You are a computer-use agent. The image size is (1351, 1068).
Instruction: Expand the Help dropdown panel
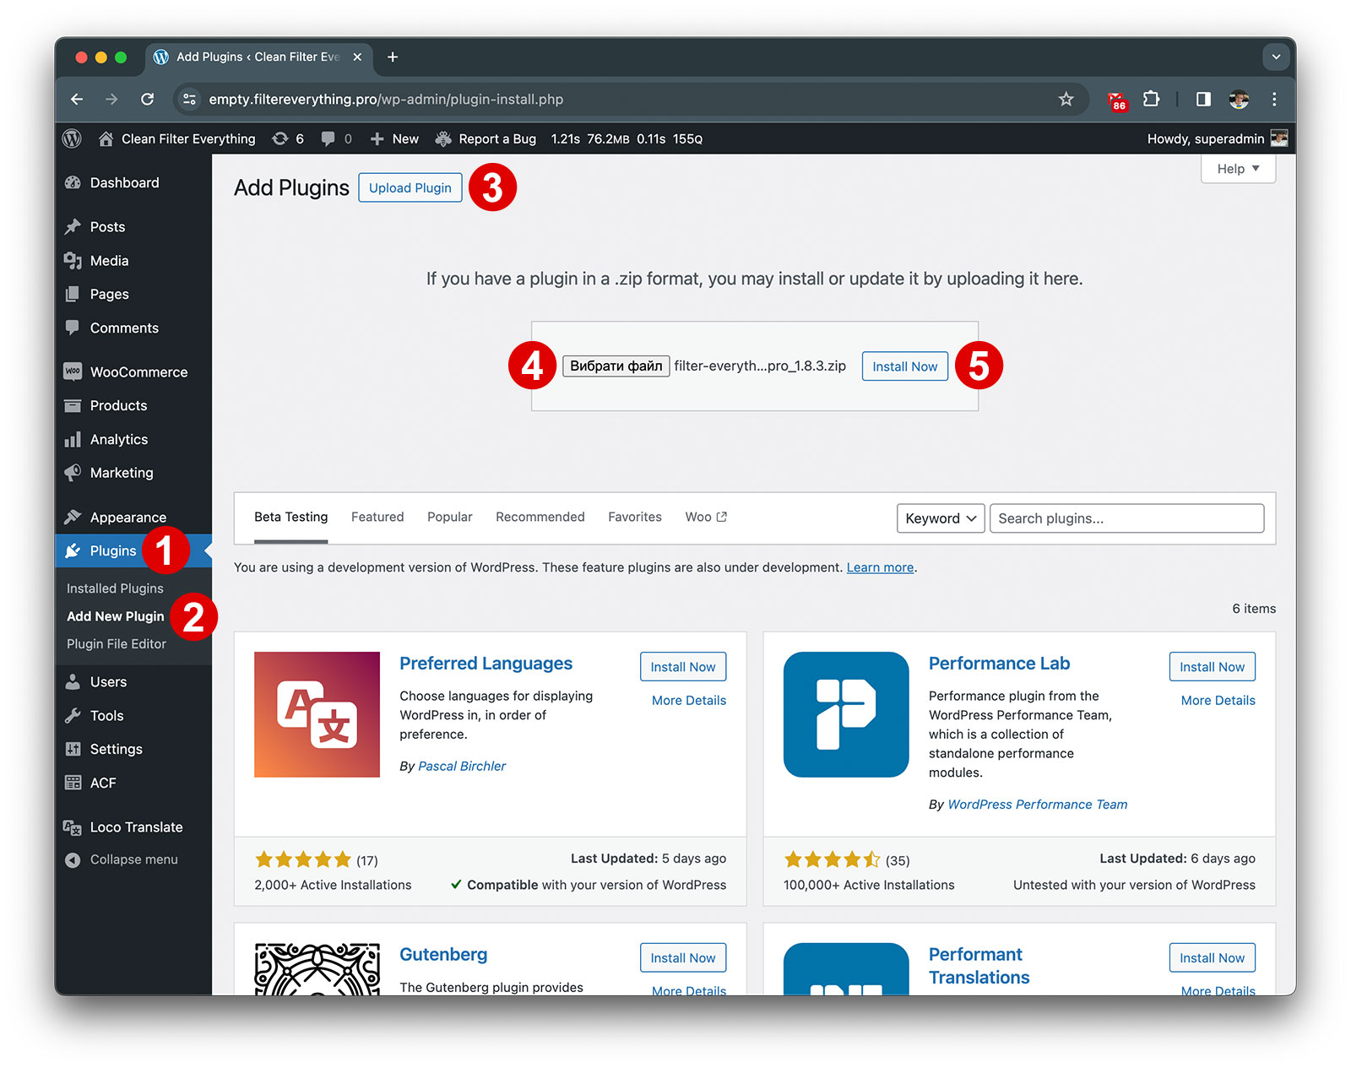[1237, 169]
